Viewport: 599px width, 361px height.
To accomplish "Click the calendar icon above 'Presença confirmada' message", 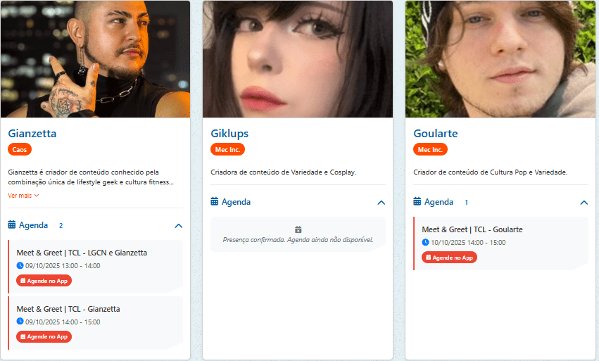I will point(298,229).
